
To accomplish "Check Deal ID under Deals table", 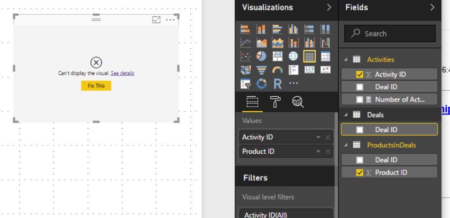I will coord(360,130).
